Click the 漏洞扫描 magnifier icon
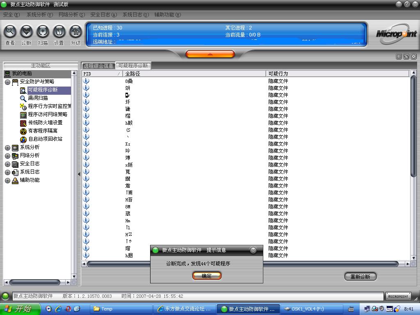 23,98
